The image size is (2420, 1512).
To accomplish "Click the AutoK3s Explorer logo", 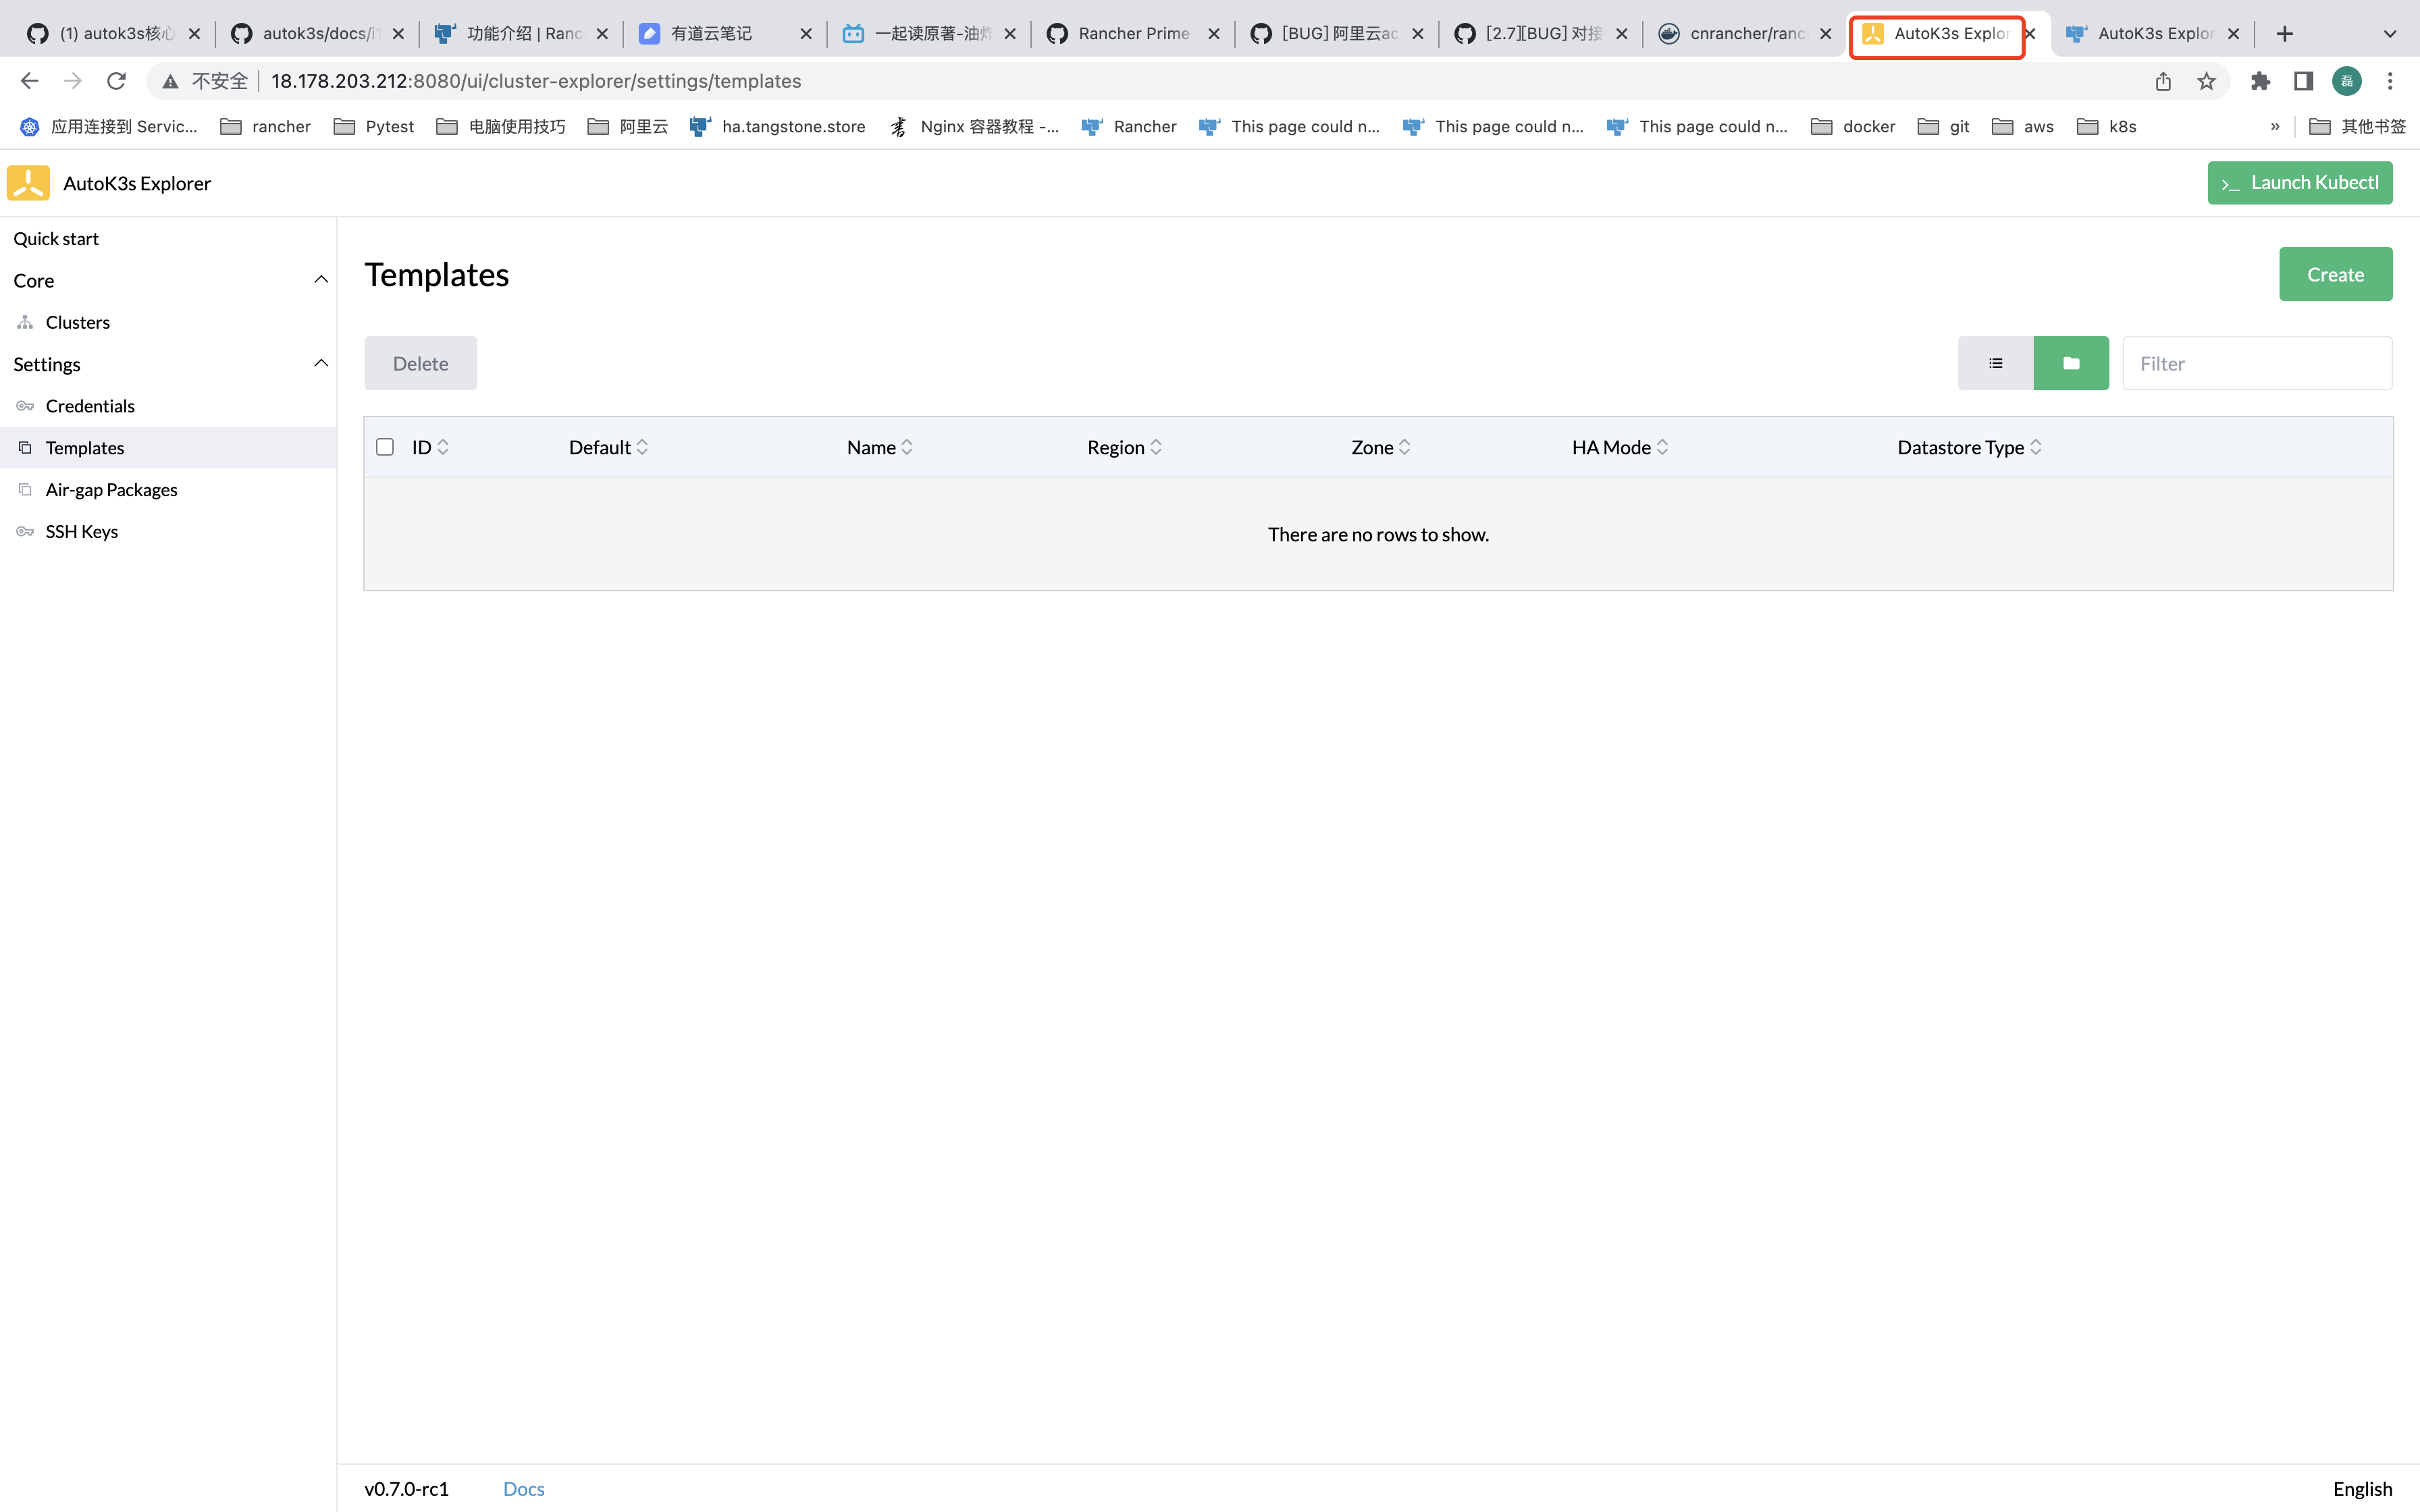I will pyautogui.click(x=27, y=183).
